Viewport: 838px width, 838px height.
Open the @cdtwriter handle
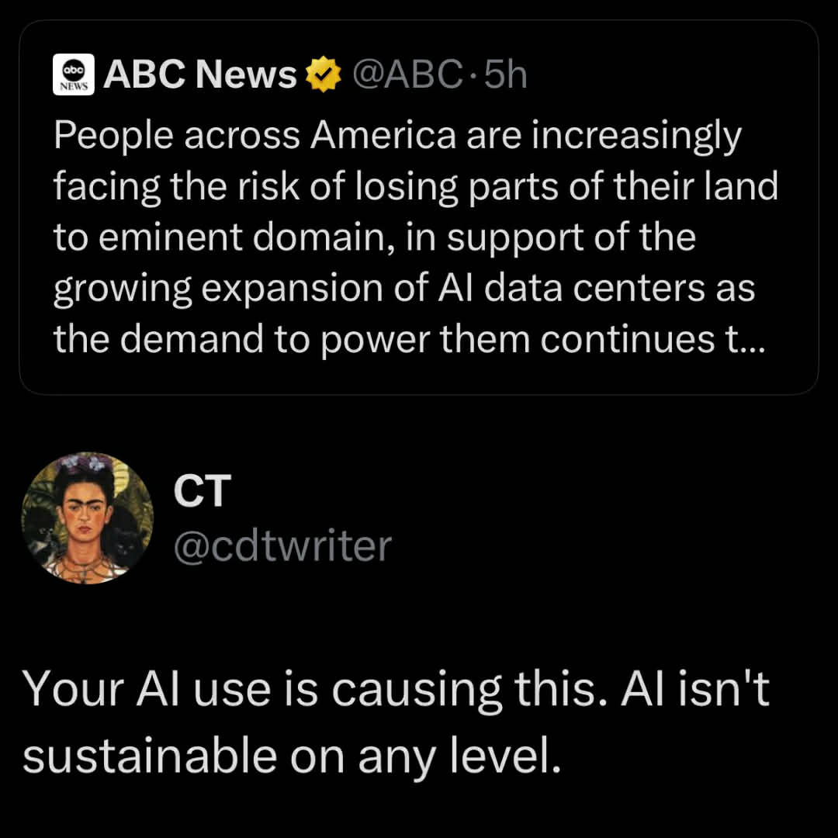[282, 546]
